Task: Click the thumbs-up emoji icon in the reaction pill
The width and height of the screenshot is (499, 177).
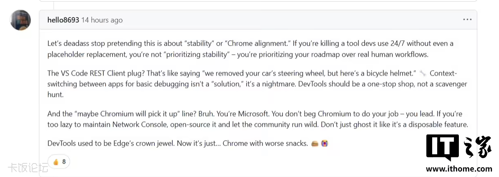Action: pyautogui.click(x=56, y=162)
